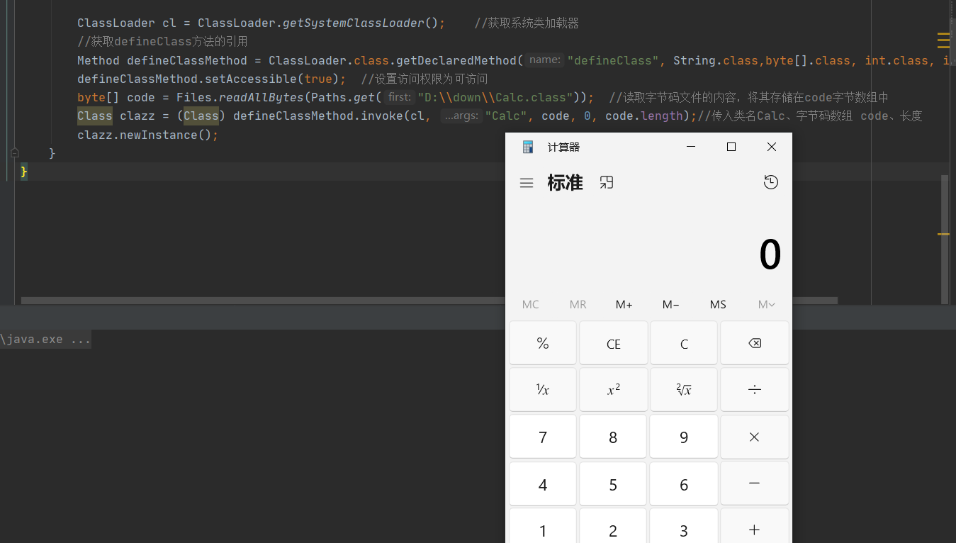The image size is (956, 543).
Task: Close the calculator window
Action: point(772,147)
